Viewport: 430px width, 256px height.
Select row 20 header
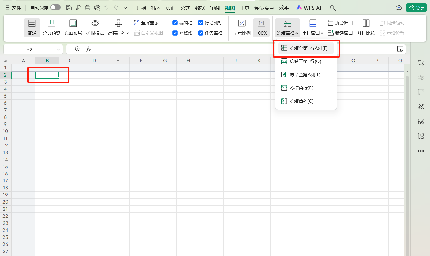tap(5, 202)
